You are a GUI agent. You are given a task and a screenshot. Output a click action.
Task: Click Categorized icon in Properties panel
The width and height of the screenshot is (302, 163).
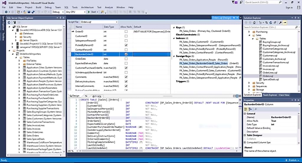(x=246, y=109)
